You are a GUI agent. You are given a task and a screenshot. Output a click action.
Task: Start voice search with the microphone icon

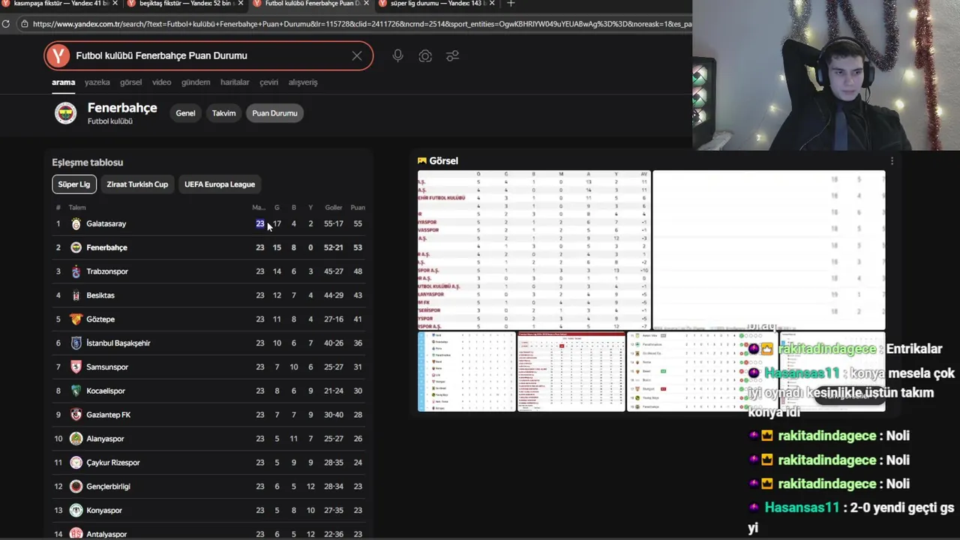397,55
